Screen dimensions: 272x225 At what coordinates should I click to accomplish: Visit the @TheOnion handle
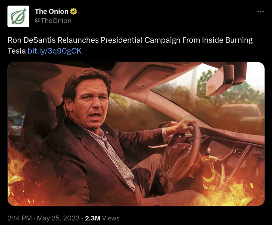[x=53, y=21]
